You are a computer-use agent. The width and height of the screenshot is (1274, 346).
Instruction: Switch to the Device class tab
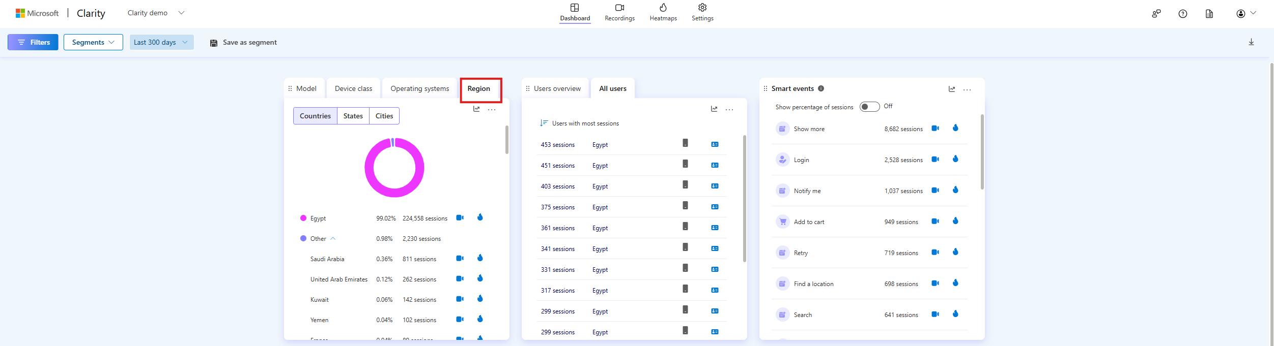pos(353,88)
